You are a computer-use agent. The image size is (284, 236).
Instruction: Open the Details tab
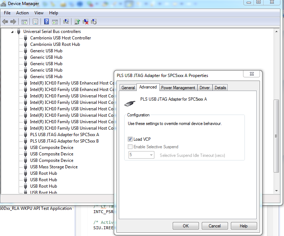220,88
